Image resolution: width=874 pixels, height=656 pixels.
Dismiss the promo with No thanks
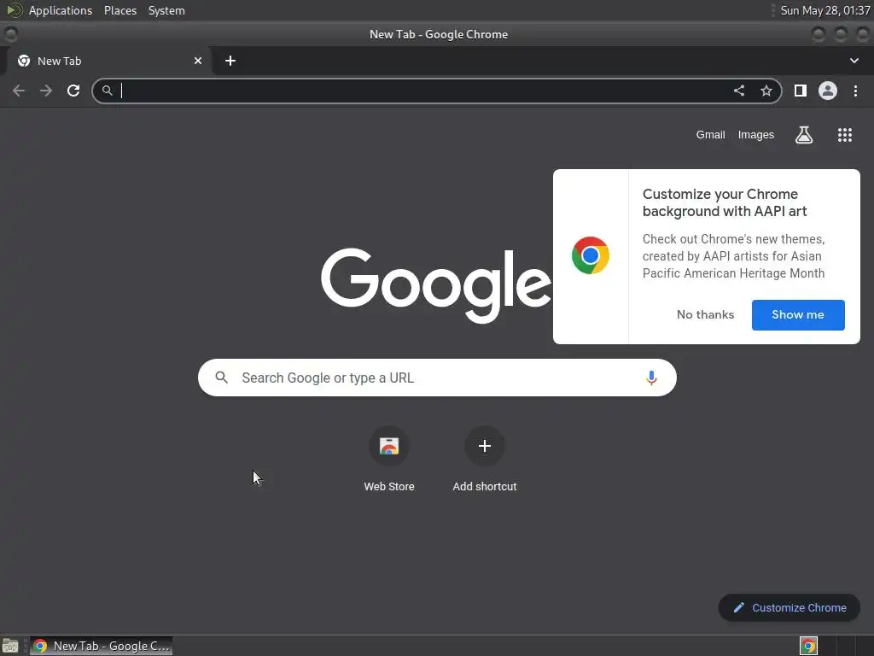pyautogui.click(x=705, y=314)
